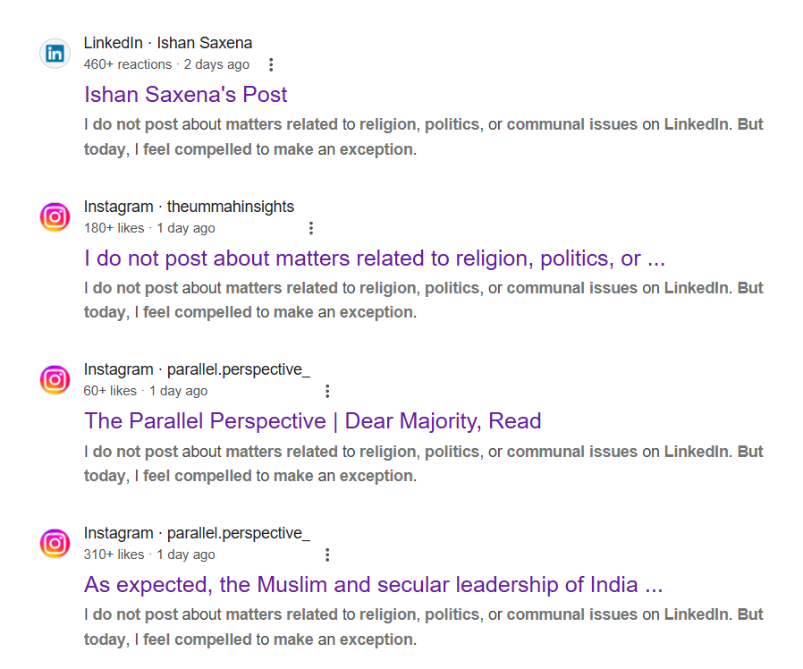Visit "The Parallel Perspective | Dear Majority, Read"
Screen dimensions: 803x669
click(313, 421)
